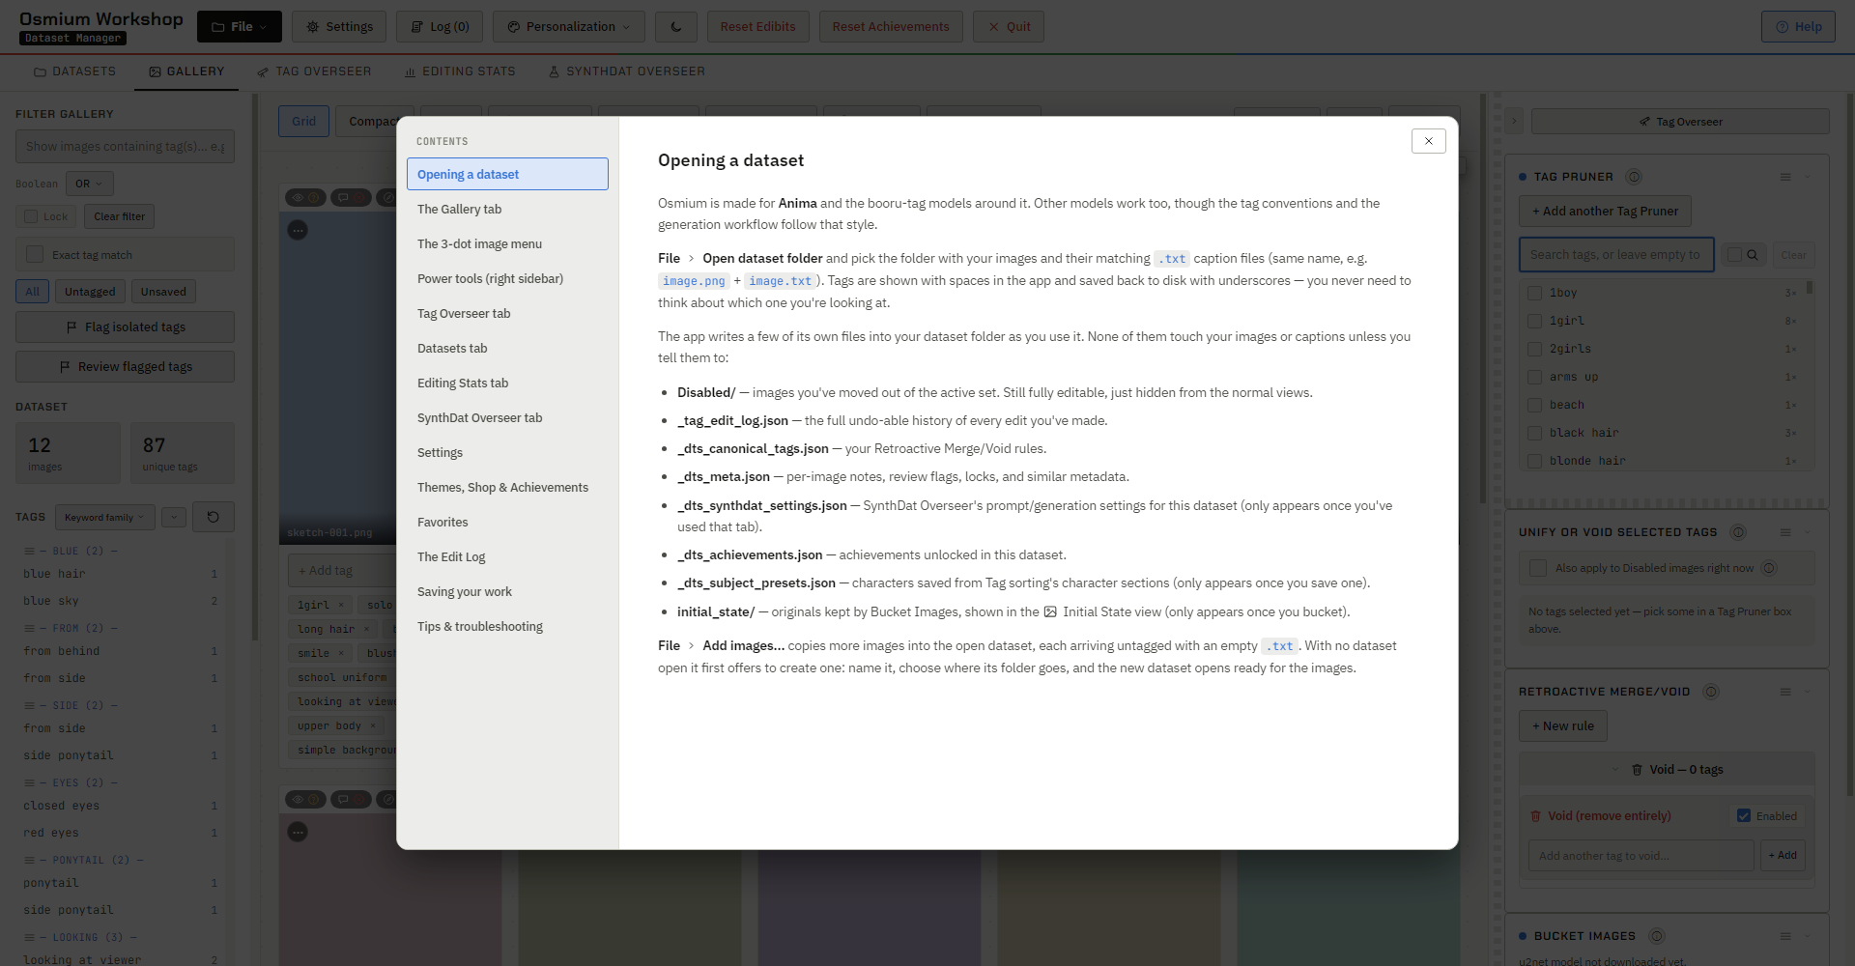Click the New rule button

tap(1562, 726)
